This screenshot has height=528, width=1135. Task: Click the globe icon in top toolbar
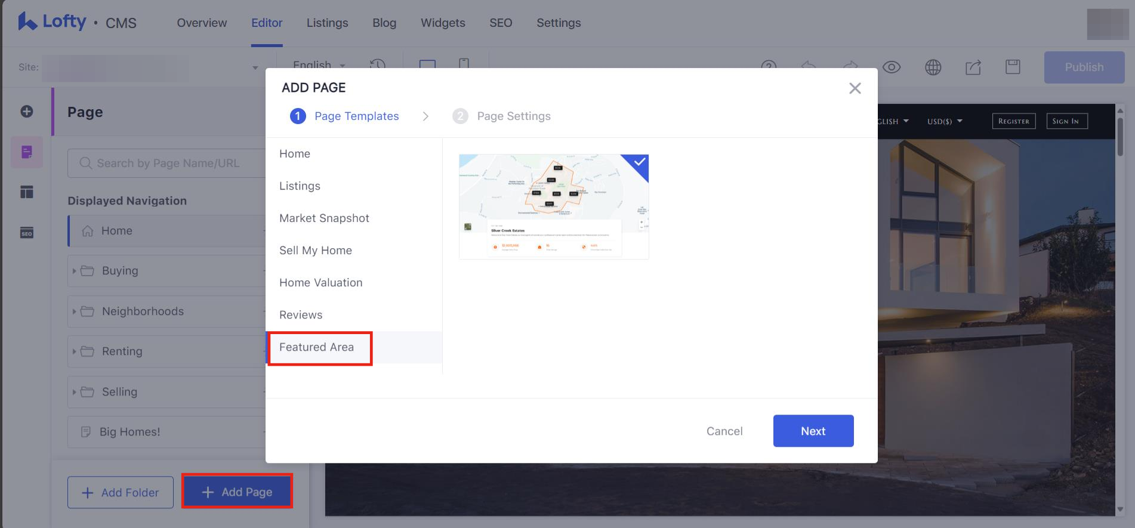(x=933, y=67)
